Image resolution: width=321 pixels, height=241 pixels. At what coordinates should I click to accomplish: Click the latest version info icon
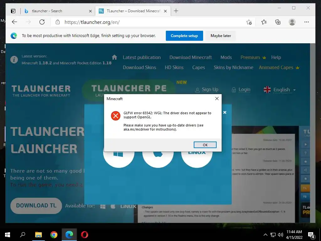click(x=14, y=60)
